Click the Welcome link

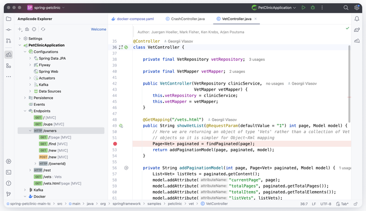click(x=98, y=29)
